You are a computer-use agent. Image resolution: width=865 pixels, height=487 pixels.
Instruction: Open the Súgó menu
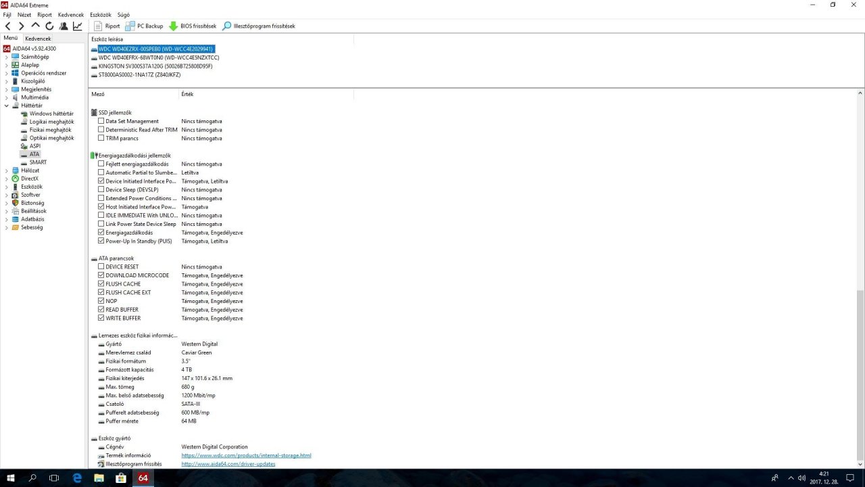124,14
